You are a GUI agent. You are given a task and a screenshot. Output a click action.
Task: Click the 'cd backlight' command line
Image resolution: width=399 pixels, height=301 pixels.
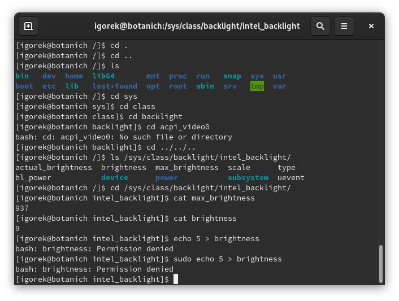(x=155, y=117)
